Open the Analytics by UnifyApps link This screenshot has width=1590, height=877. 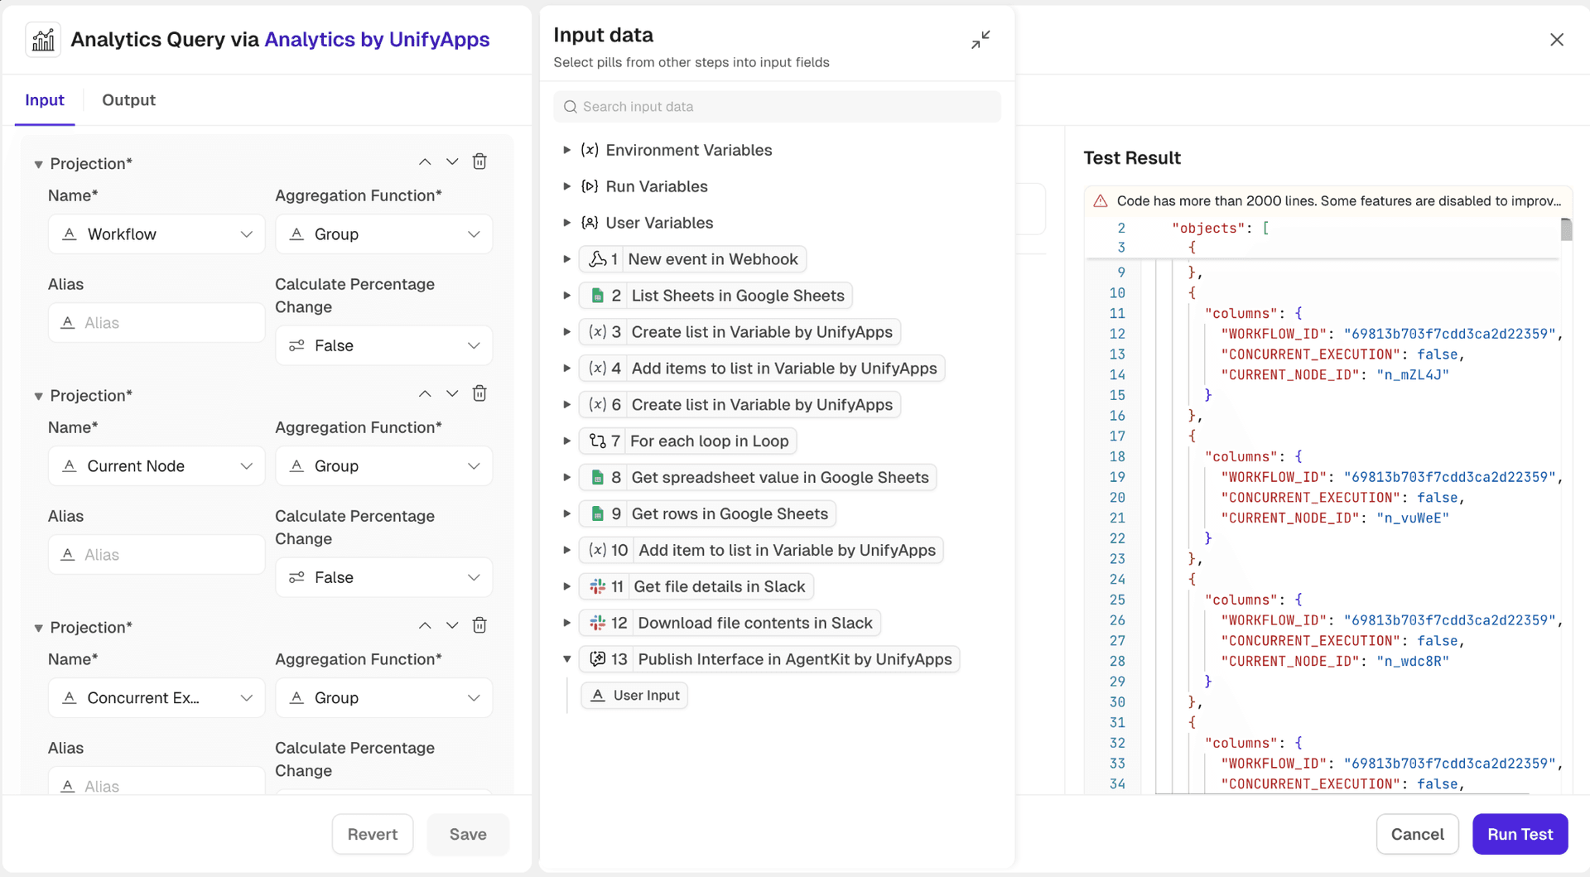377,40
